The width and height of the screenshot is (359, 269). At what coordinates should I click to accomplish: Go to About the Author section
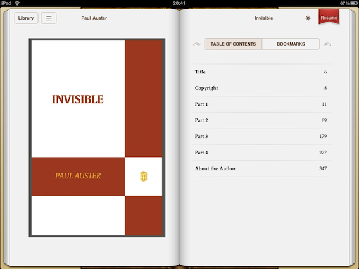click(x=261, y=168)
